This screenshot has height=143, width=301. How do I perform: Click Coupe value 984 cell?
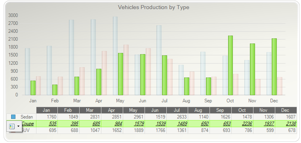click(112, 124)
